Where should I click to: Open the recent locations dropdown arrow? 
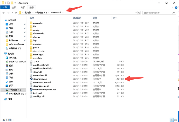pyautogui.click(x=12, y=13)
